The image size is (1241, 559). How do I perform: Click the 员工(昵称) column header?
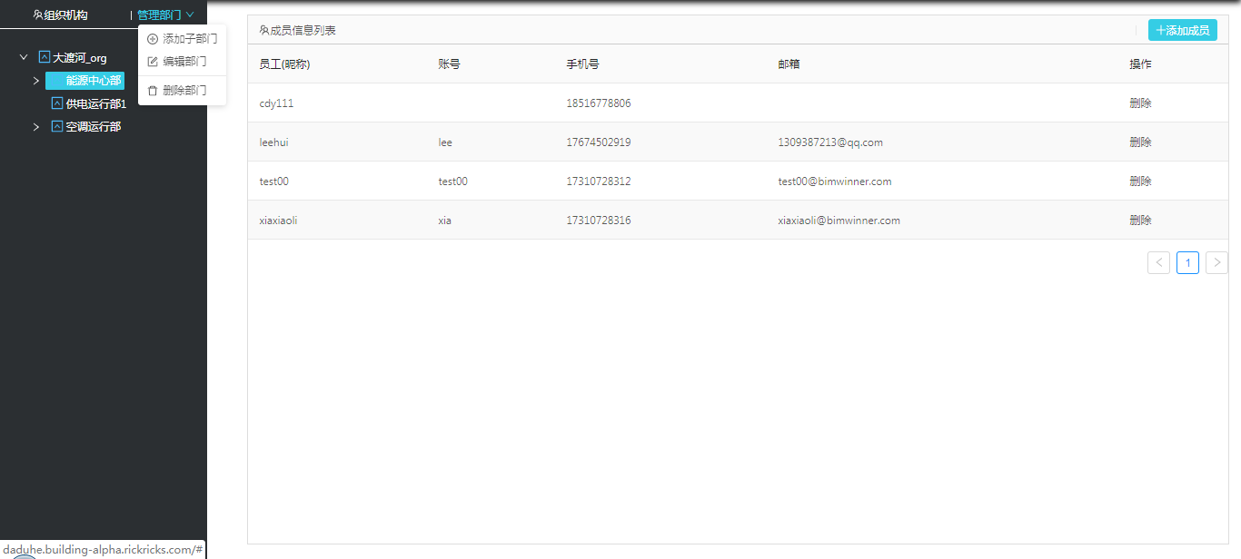click(x=284, y=64)
